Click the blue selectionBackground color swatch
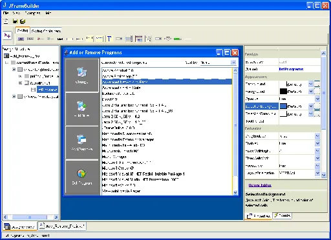The image size is (331, 240). tap(283, 106)
